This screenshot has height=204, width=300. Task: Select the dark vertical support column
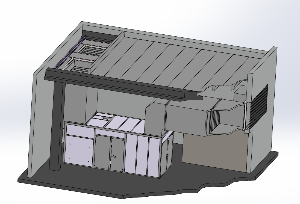click(57, 126)
